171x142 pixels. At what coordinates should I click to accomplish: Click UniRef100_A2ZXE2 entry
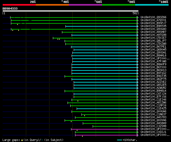[x=153, y=82]
